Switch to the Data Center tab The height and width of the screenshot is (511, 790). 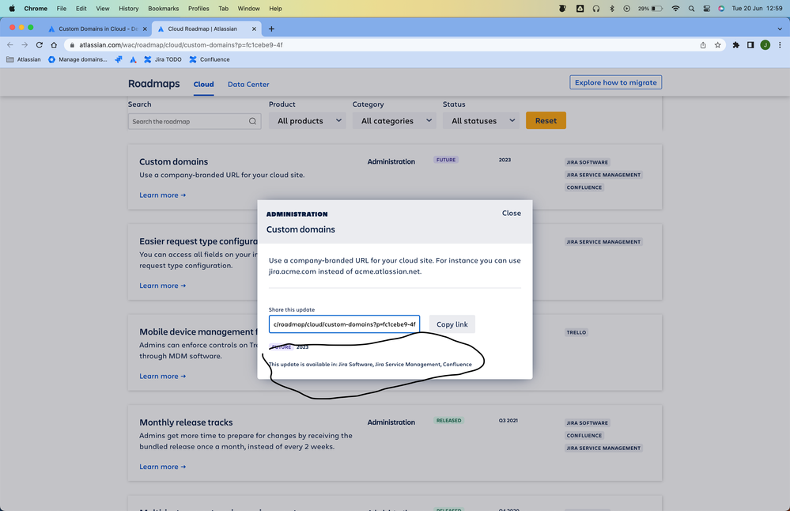pos(247,84)
